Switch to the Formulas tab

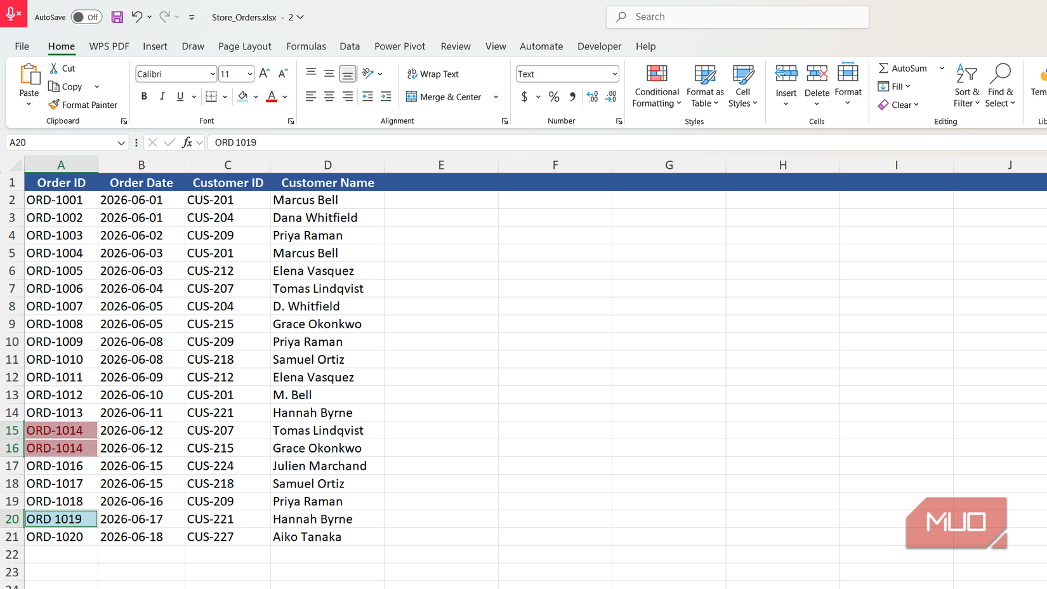click(306, 46)
